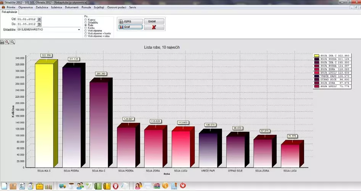361x191 pixels.
Task: Click the ISPIS print button
Action: (x=130, y=21)
